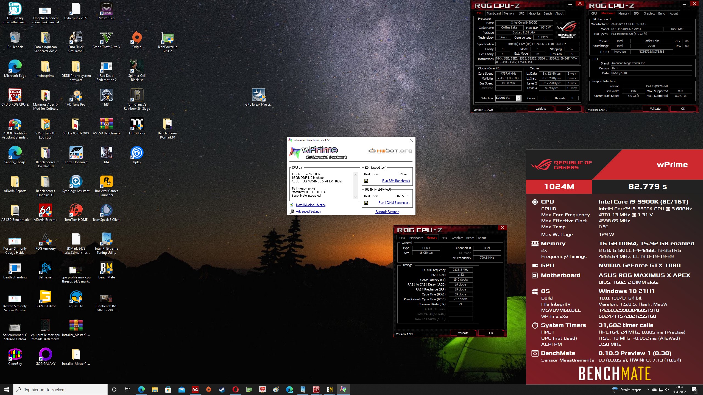703x395 pixels.
Task: Open Euro Truck Simulator 2 shortcut
Action: (76, 42)
